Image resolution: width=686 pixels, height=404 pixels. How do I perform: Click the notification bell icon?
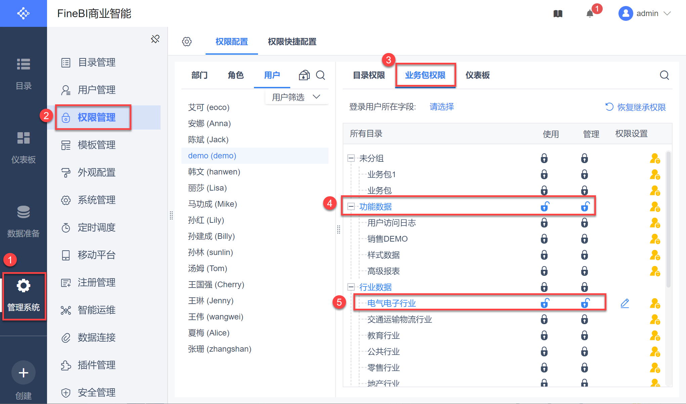[590, 14]
